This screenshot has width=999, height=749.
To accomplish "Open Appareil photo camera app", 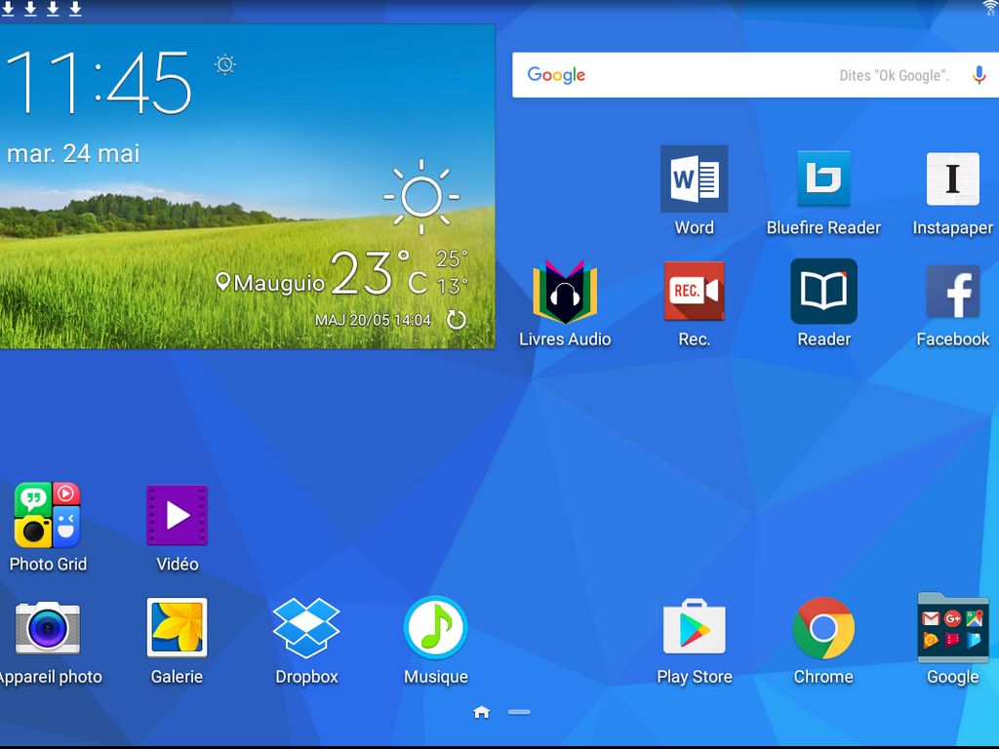I will [47, 628].
